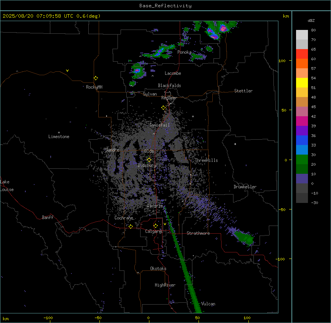Click the Drumheller label

pos(245,187)
